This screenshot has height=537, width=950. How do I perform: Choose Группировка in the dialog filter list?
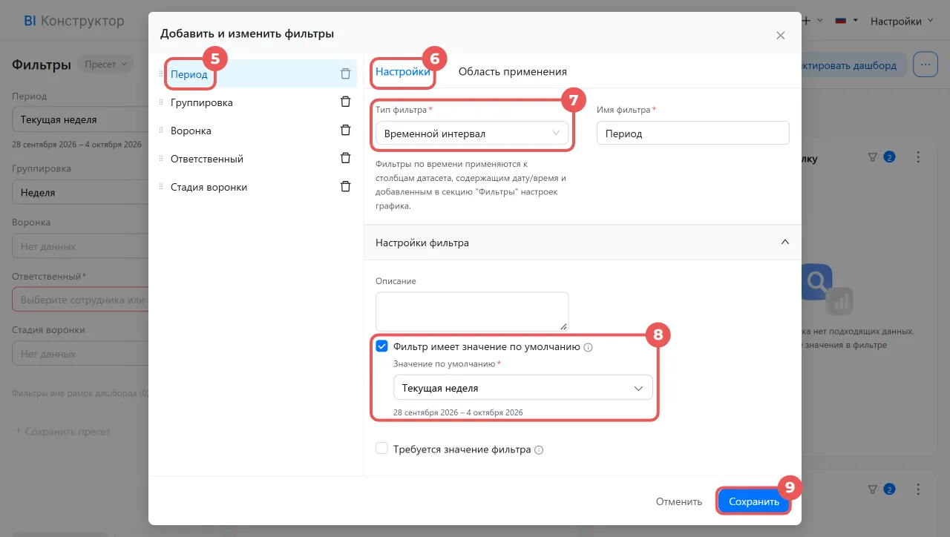pyautogui.click(x=202, y=102)
